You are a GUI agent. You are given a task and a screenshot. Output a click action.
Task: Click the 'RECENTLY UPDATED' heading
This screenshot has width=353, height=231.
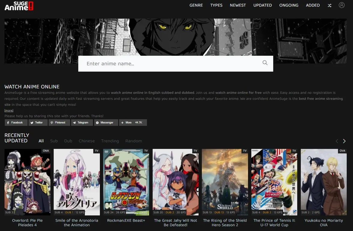(x=17, y=138)
